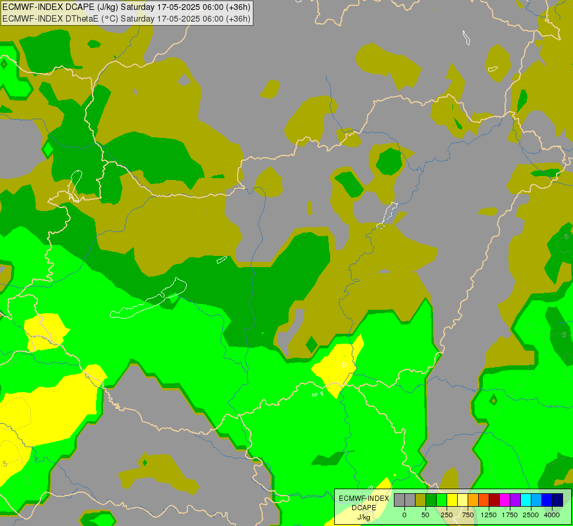
Task: Click the dark green legend swatch
Action: 431,500
